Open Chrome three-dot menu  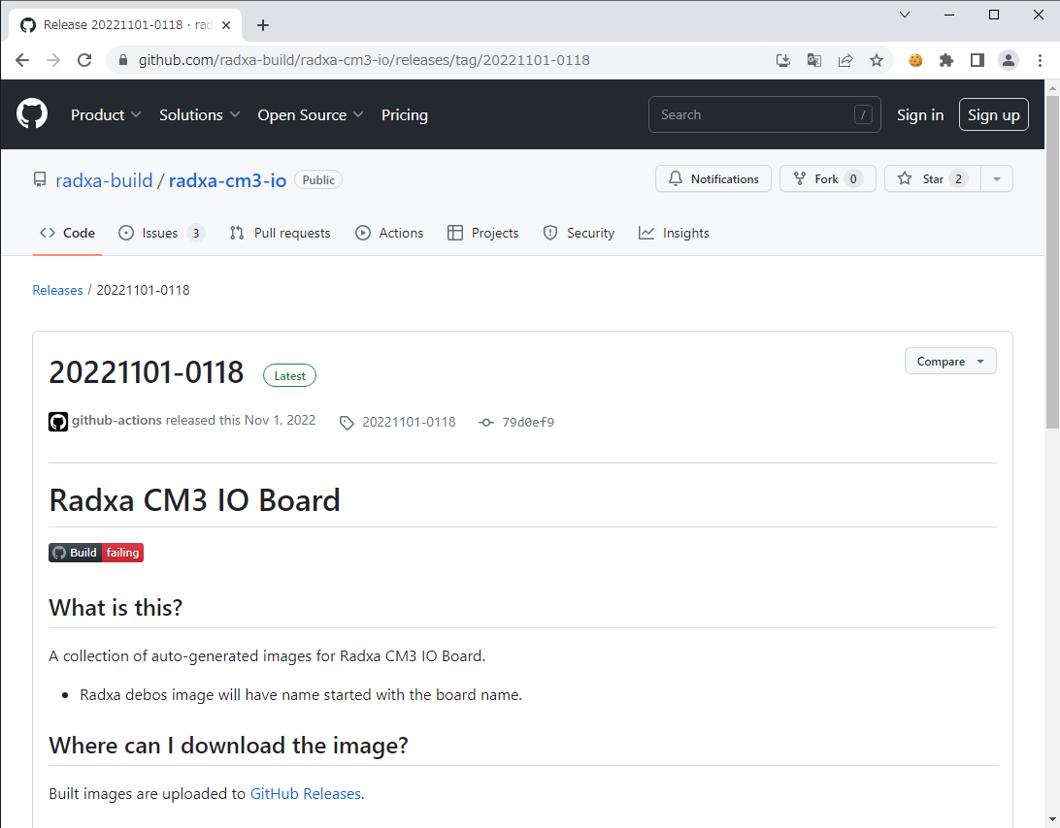(1040, 60)
